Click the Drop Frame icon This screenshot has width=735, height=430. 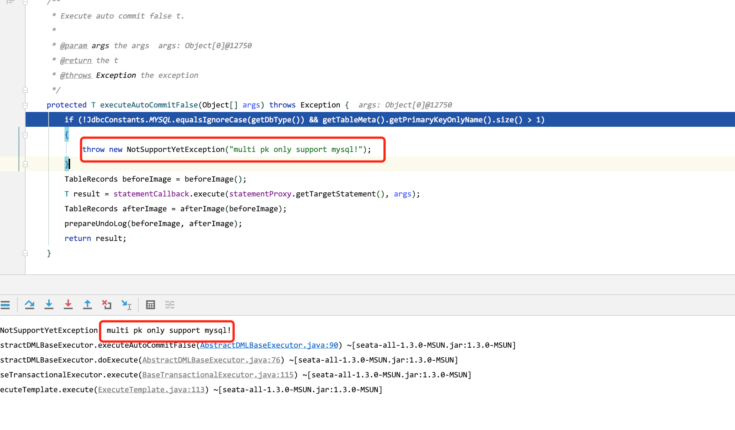click(107, 305)
